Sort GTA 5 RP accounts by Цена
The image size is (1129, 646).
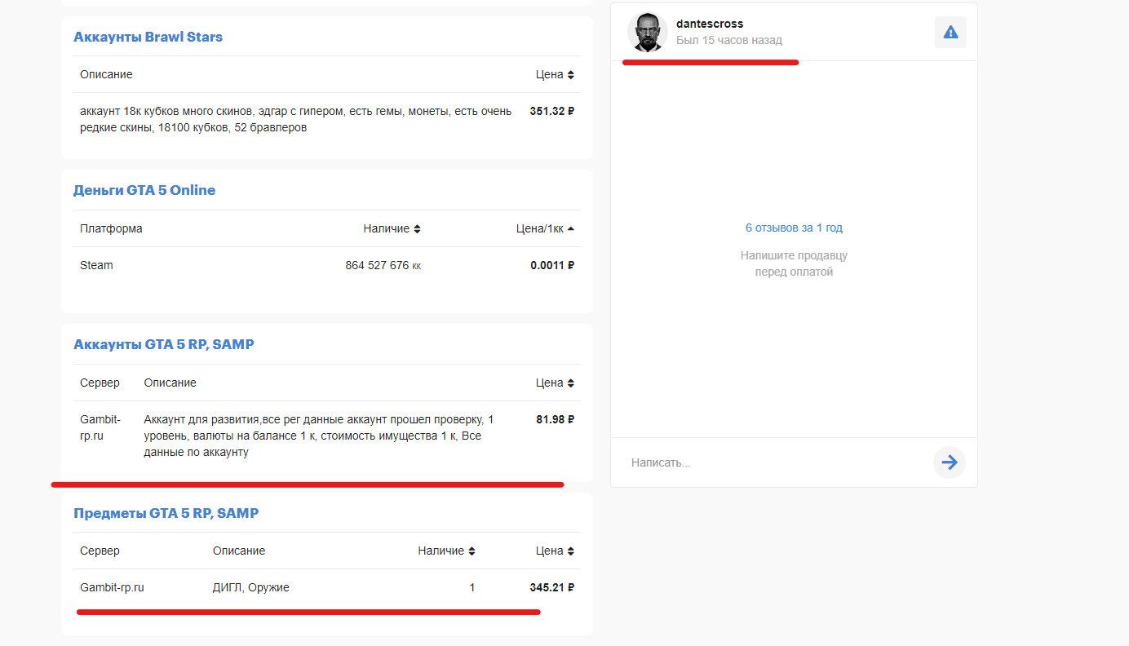click(x=555, y=383)
